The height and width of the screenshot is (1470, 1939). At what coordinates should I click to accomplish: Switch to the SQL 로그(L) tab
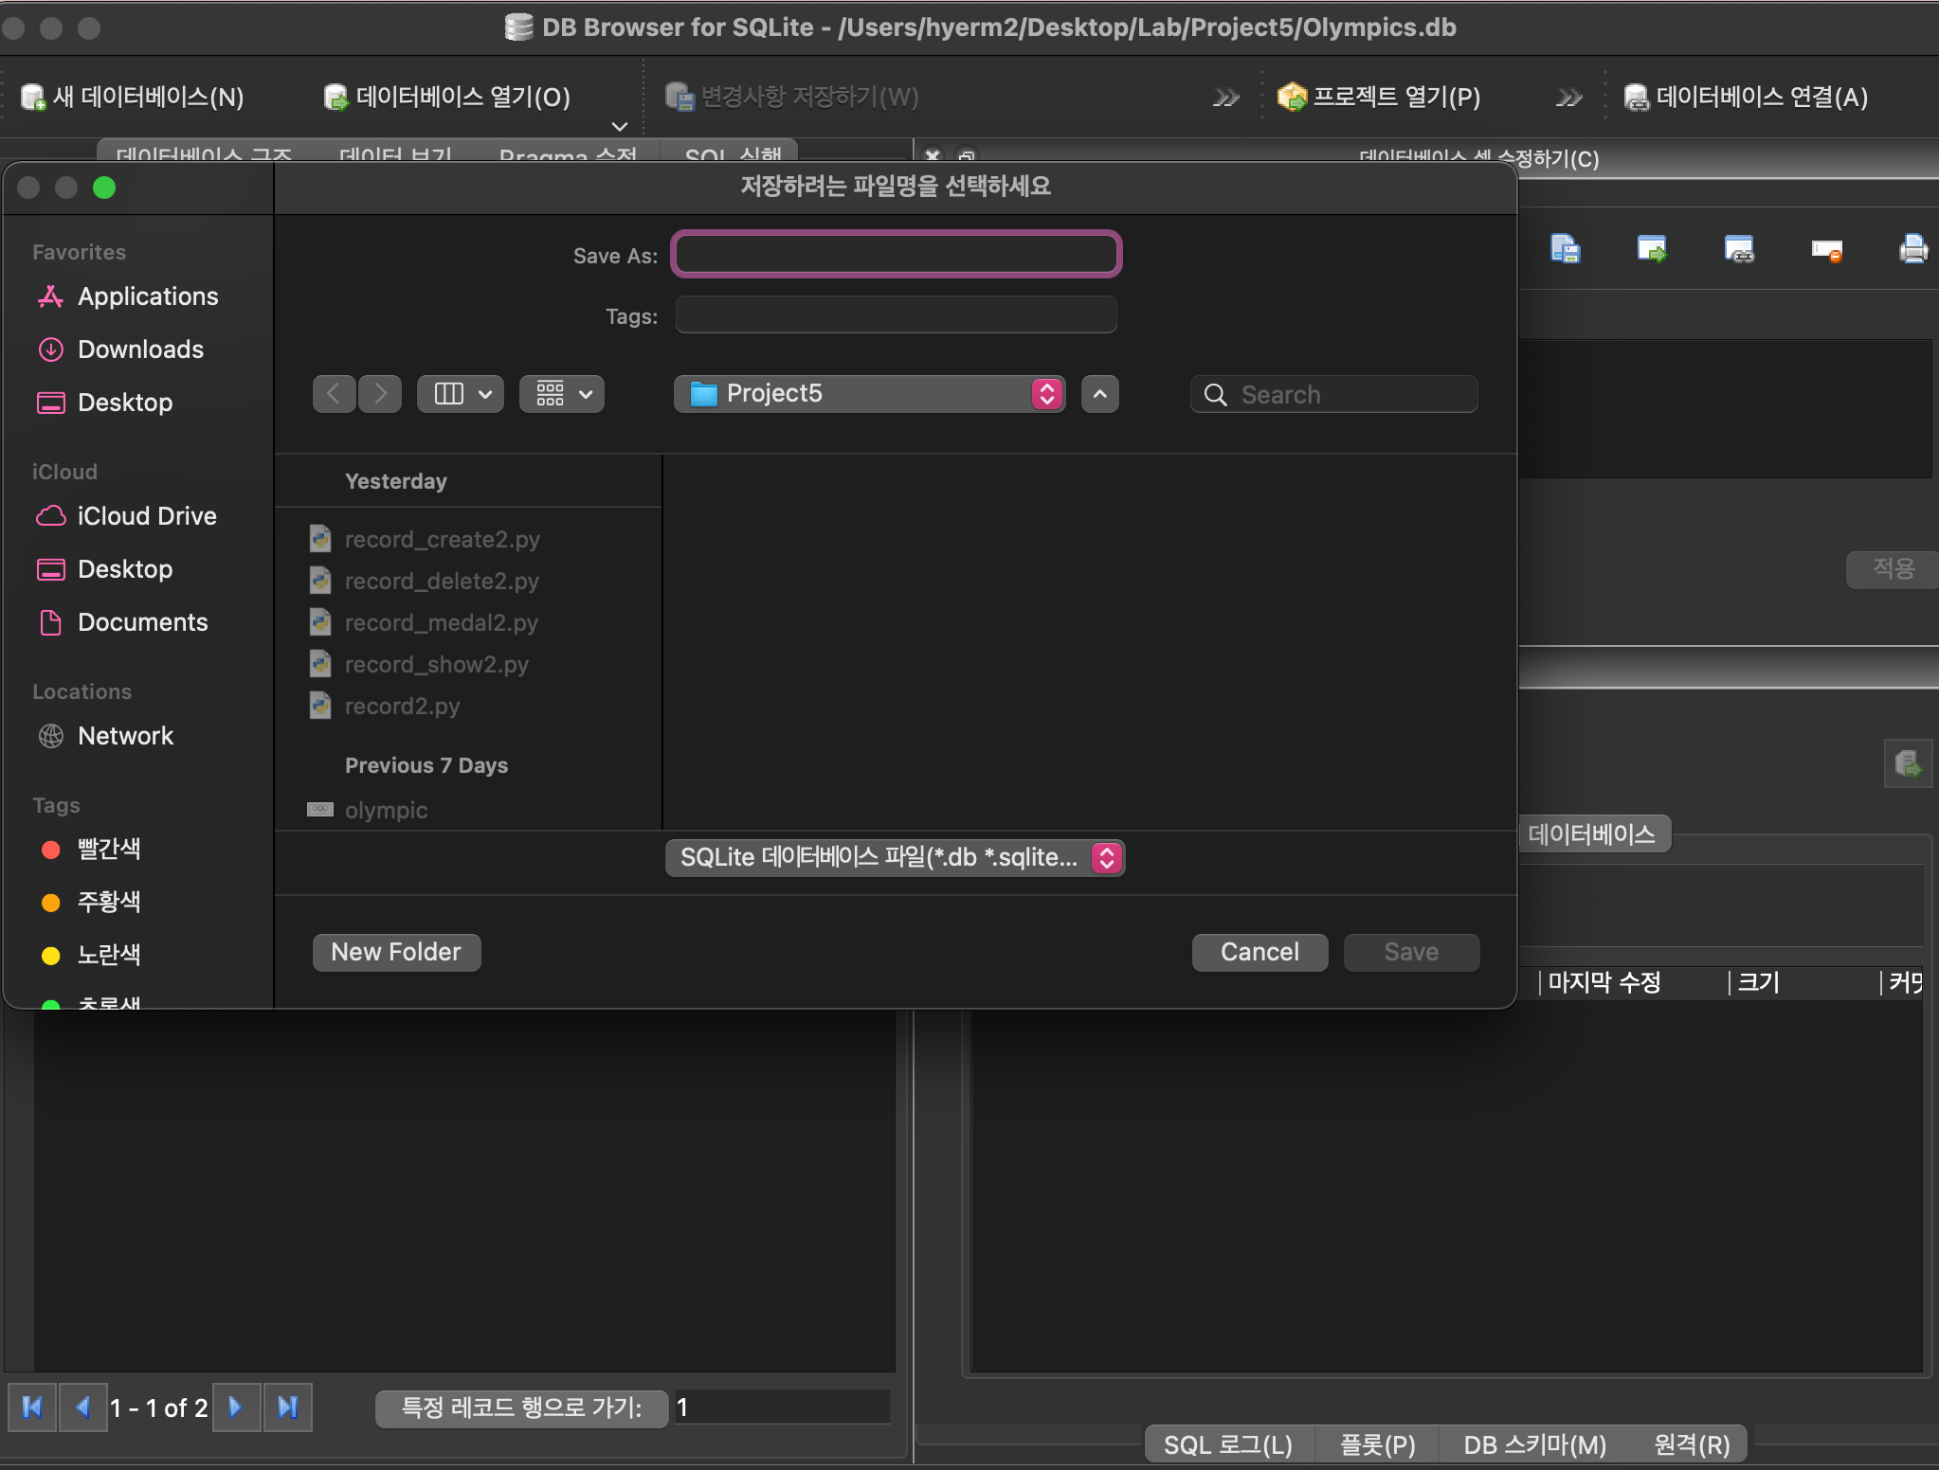tap(1227, 1445)
